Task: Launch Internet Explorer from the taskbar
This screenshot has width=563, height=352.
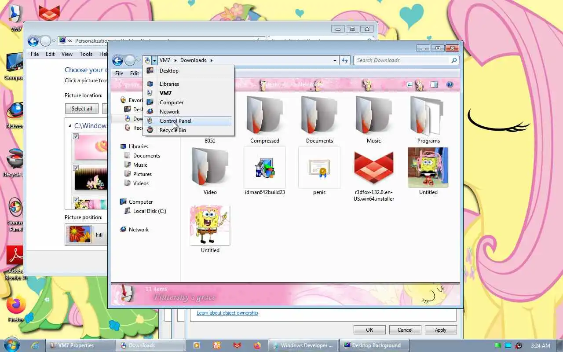Action: tap(34, 345)
